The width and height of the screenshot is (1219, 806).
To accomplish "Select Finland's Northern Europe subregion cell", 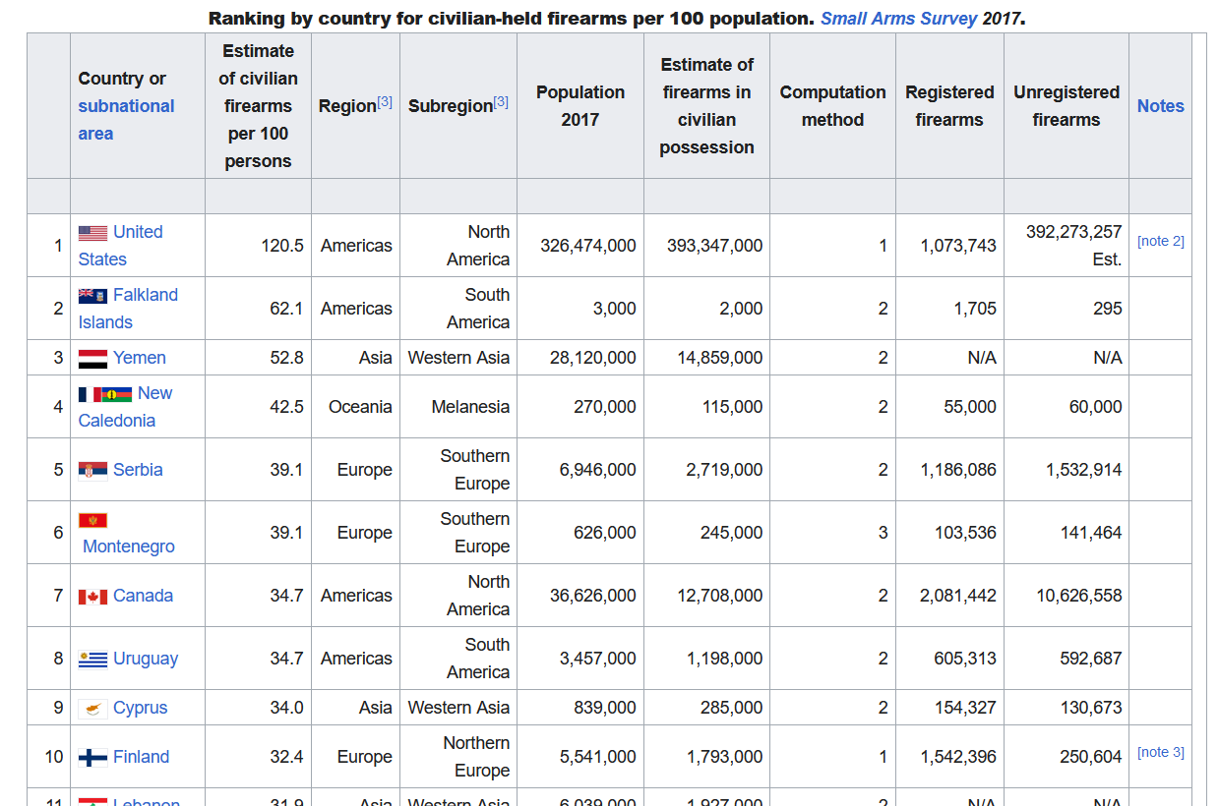I will click(458, 757).
